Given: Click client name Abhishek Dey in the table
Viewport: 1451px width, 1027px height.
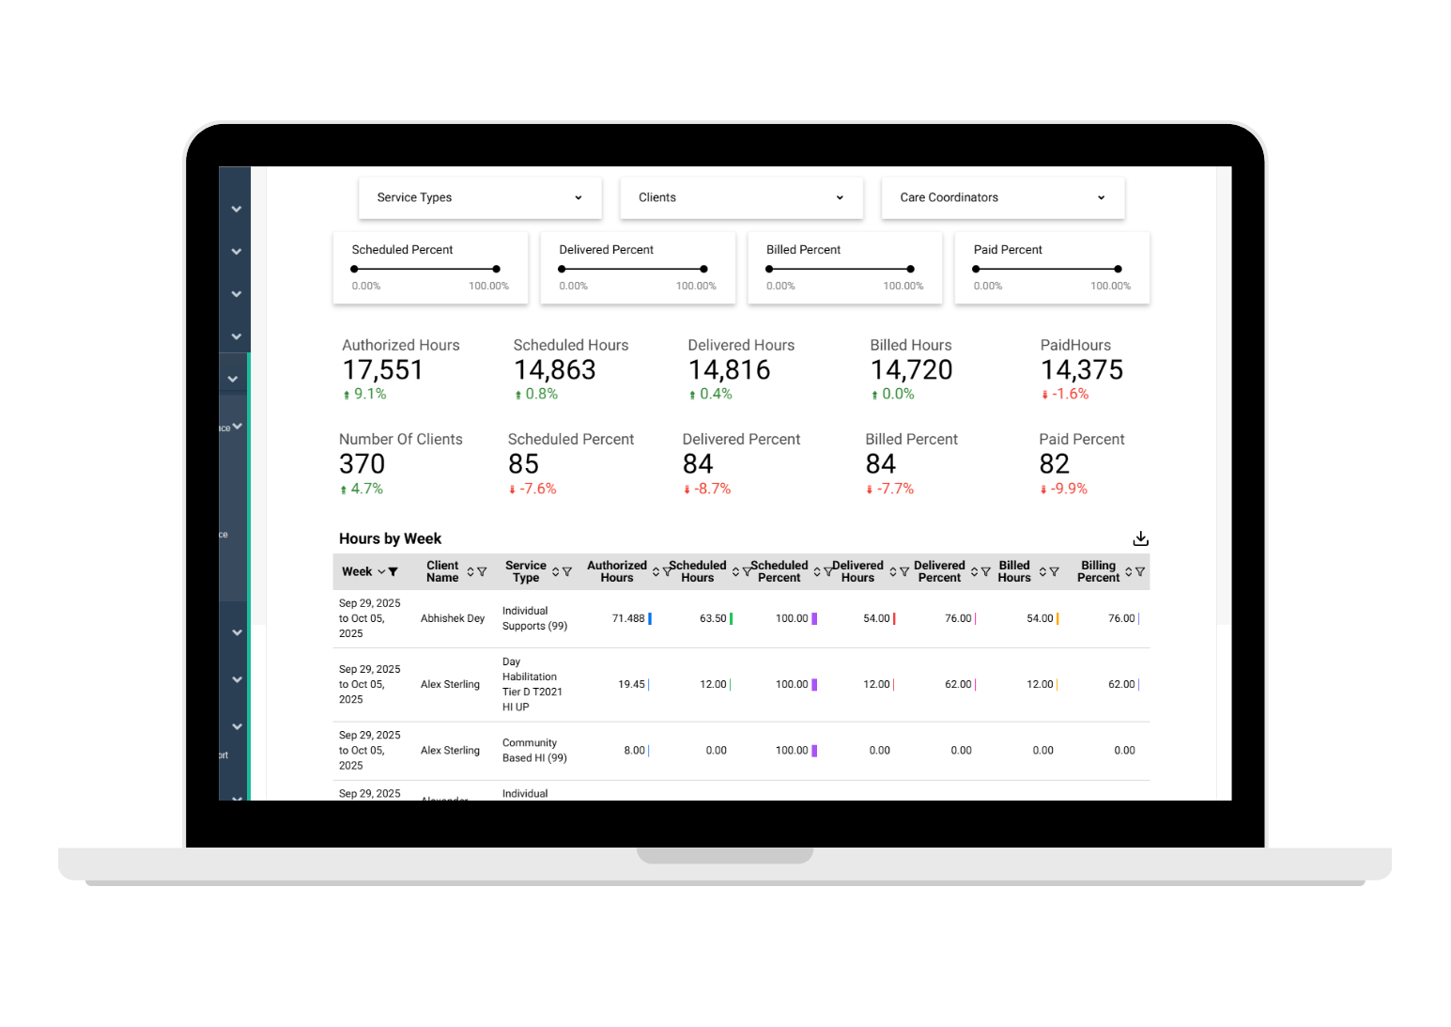Looking at the screenshot, I should click(453, 618).
